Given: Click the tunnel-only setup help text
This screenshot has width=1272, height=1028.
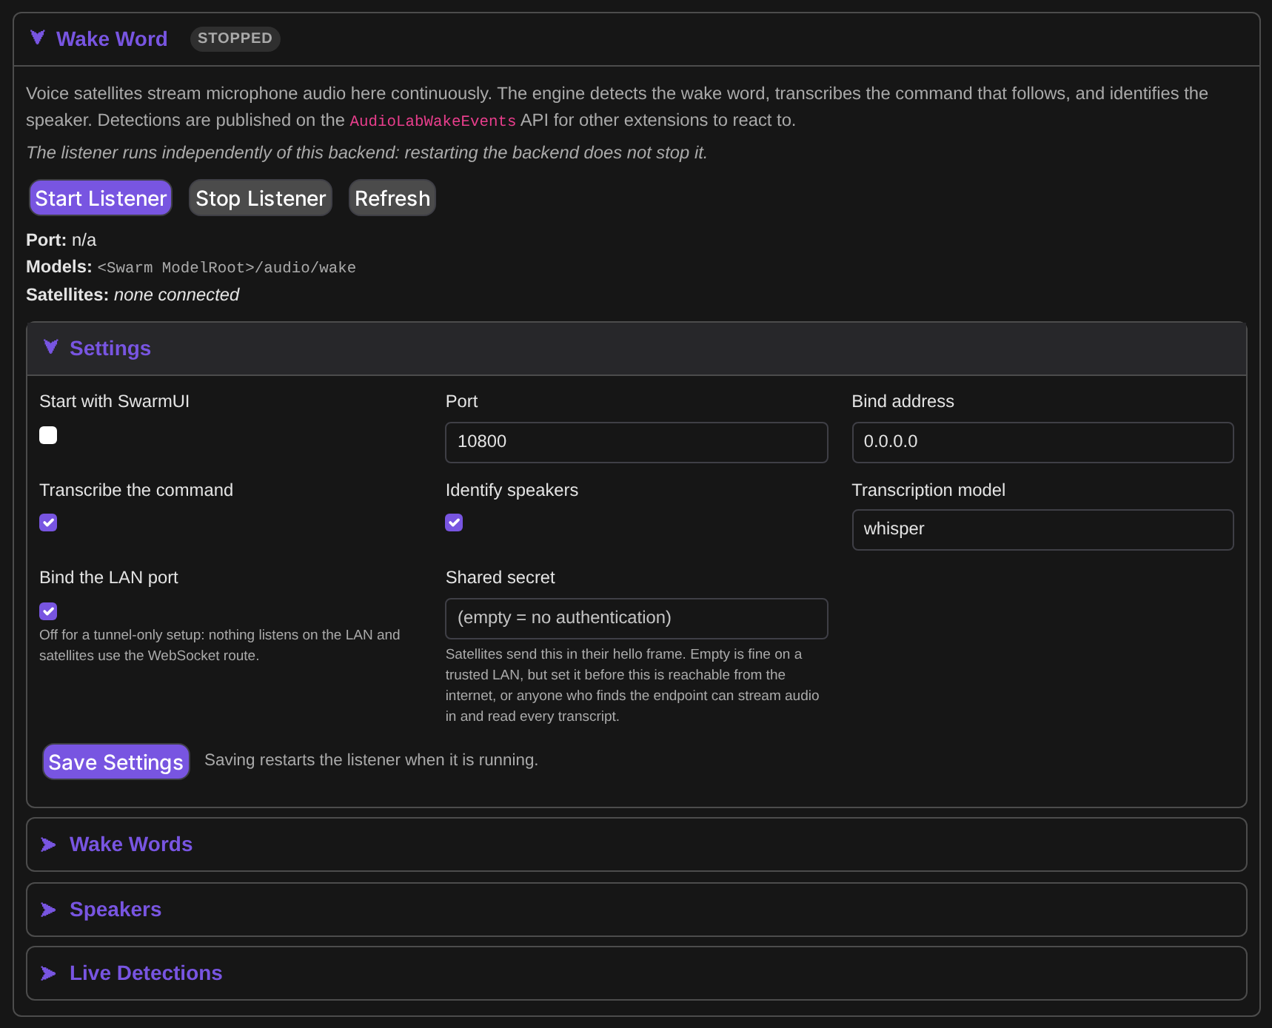Looking at the screenshot, I should tap(220, 645).
